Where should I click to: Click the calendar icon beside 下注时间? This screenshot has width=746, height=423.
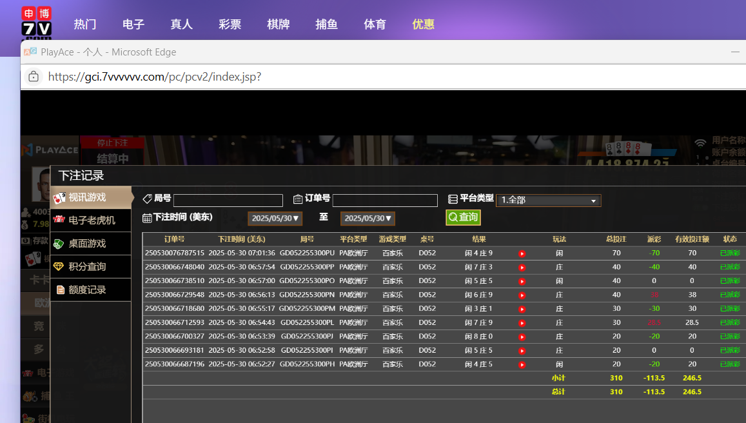pos(147,218)
